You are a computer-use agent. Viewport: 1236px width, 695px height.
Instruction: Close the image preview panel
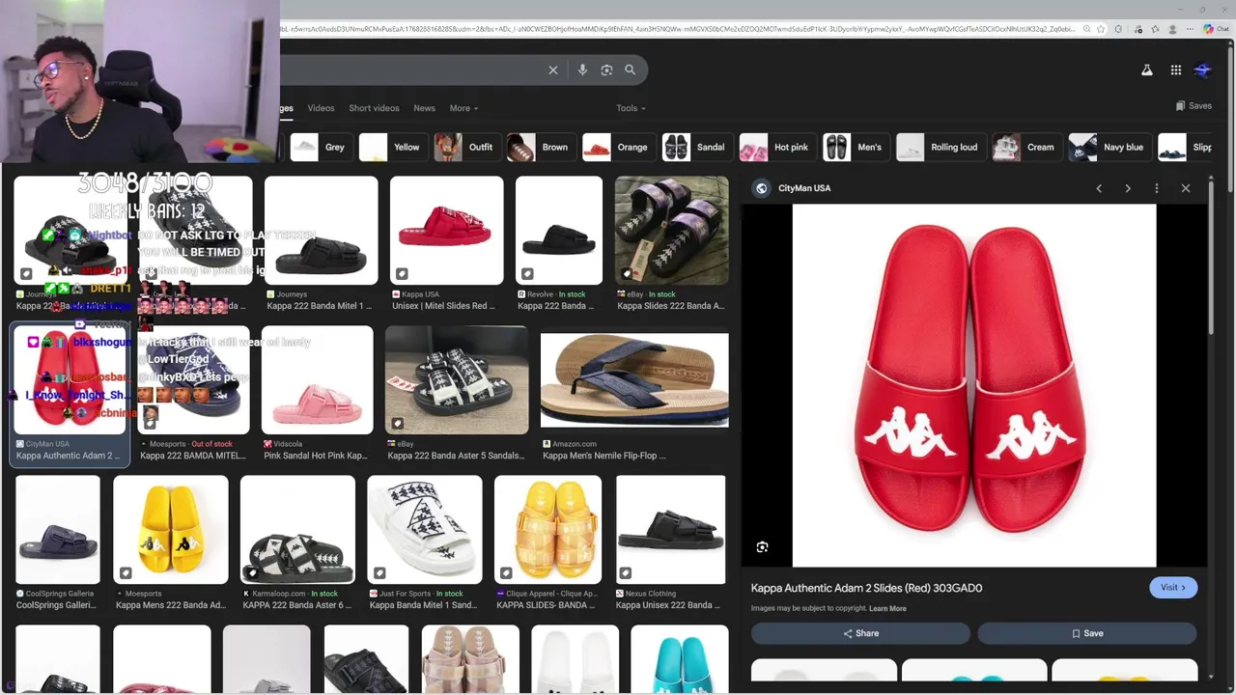[1186, 188]
